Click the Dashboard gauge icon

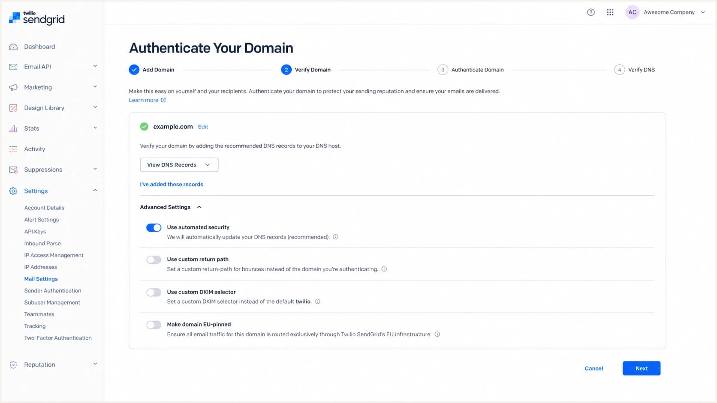pos(13,47)
